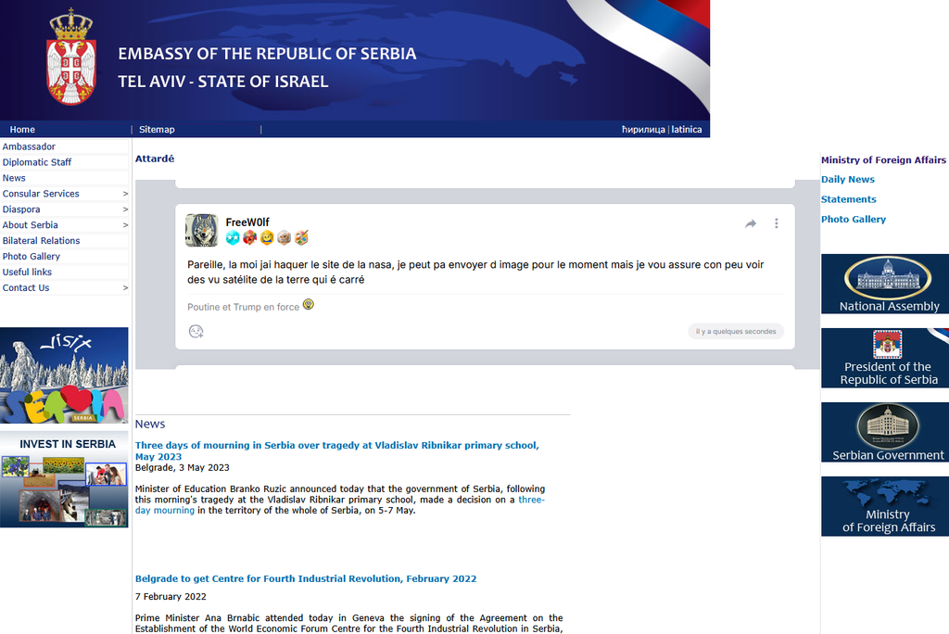This screenshot has height=634, width=949.
Task: Click the '7 February 2022' date
Action: coord(171,596)
